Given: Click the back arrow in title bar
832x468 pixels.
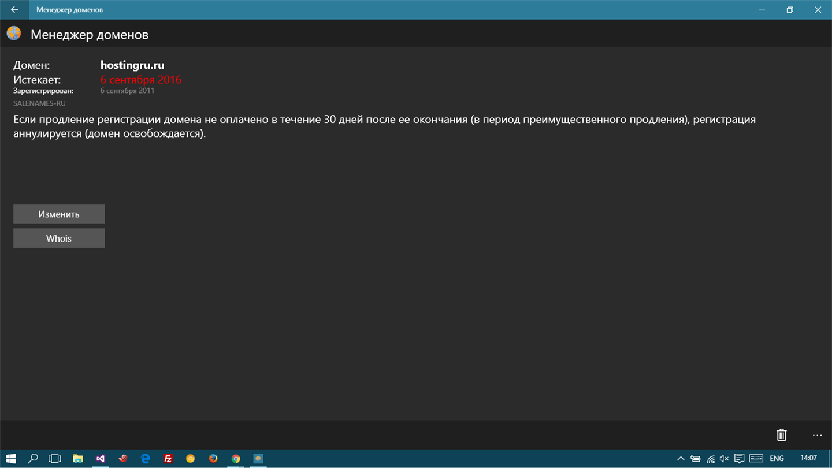Looking at the screenshot, I should point(14,10).
